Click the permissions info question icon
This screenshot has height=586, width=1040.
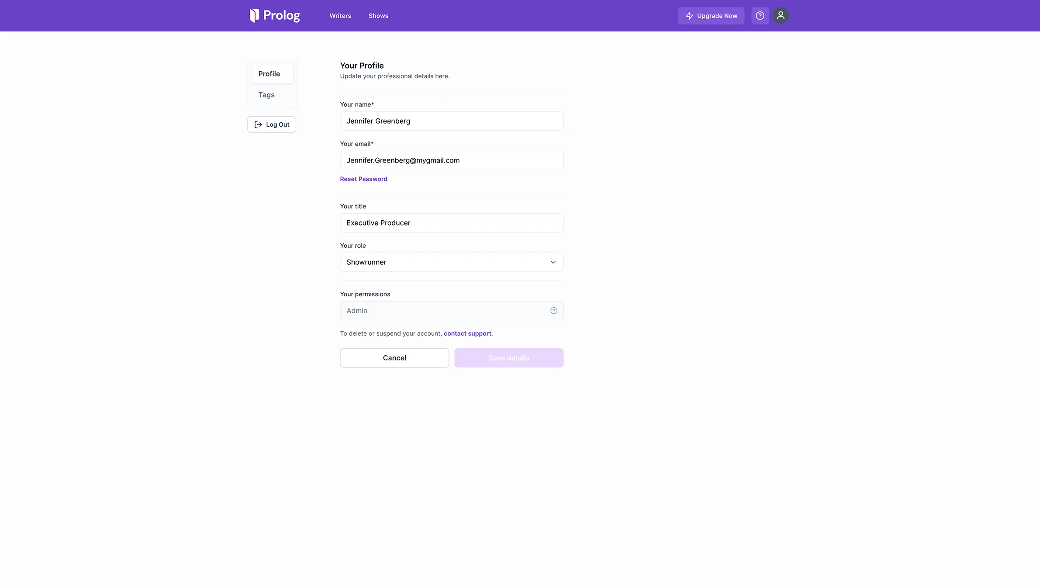[x=553, y=311]
